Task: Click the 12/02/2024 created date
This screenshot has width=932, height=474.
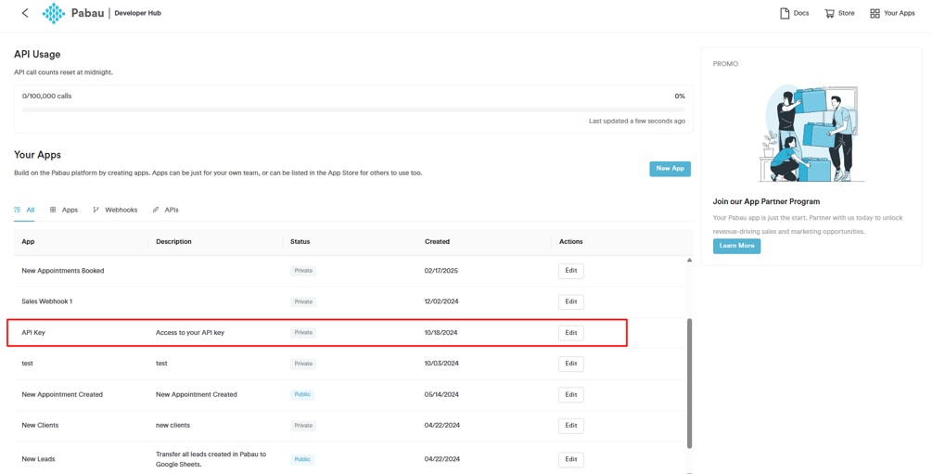Action: click(441, 301)
